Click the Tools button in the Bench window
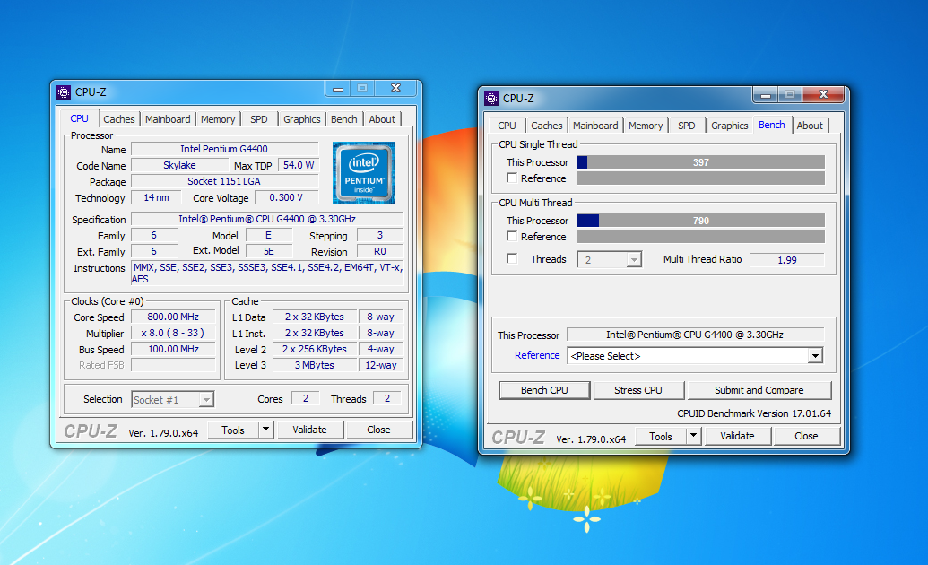The image size is (928, 565). (661, 437)
